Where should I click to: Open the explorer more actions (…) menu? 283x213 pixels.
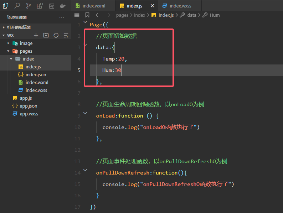click(x=62, y=17)
